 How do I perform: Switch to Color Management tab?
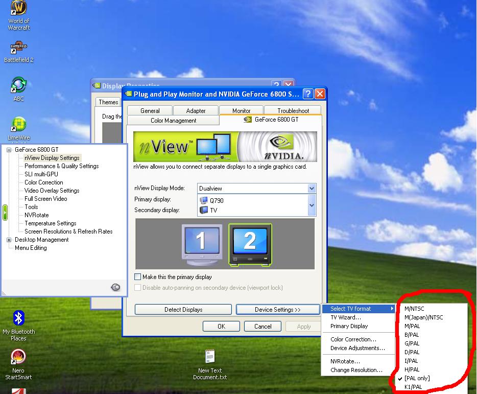(x=174, y=120)
